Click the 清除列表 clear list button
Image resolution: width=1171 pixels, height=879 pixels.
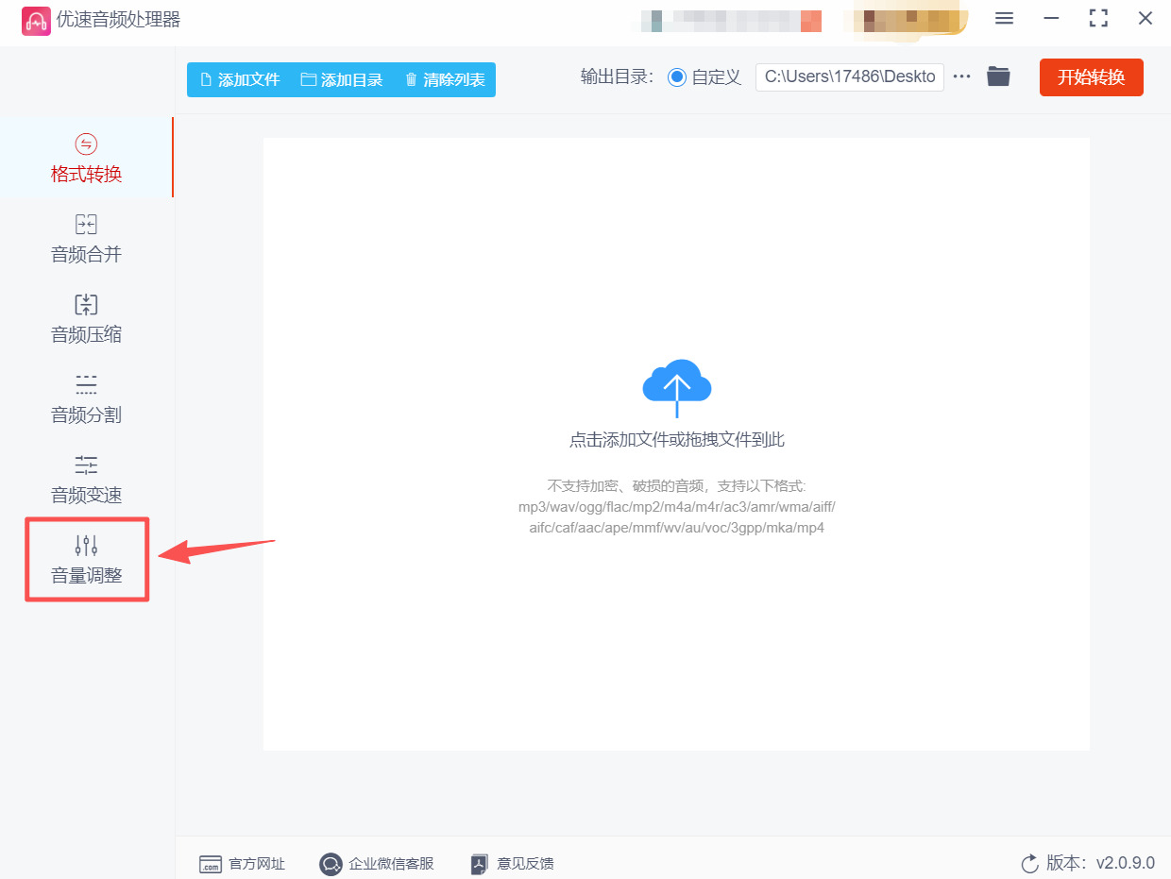tap(445, 80)
